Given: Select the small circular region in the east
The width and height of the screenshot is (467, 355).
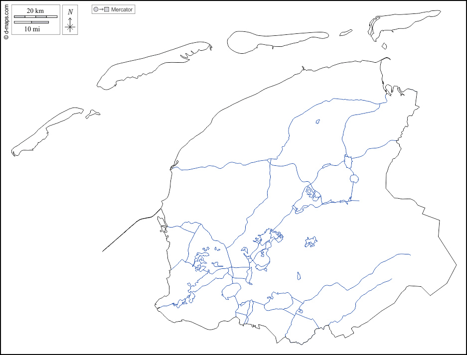Looking at the screenshot, I should (354, 179).
